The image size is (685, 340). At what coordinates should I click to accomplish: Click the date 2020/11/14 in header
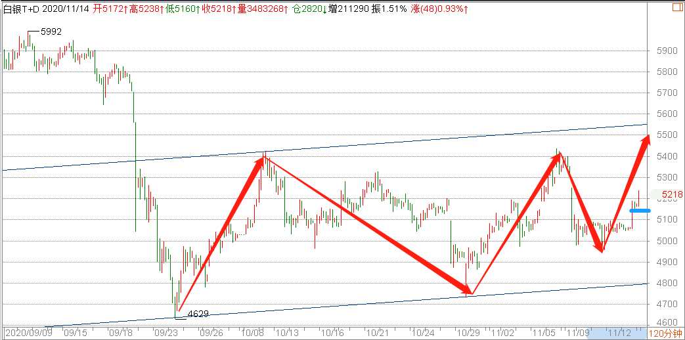click(66, 9)
